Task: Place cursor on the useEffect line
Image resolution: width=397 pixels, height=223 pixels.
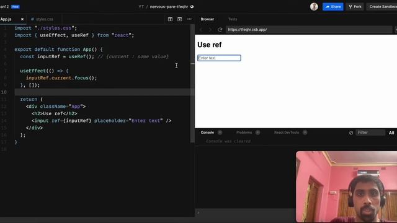Action: [x=44, y=71]
